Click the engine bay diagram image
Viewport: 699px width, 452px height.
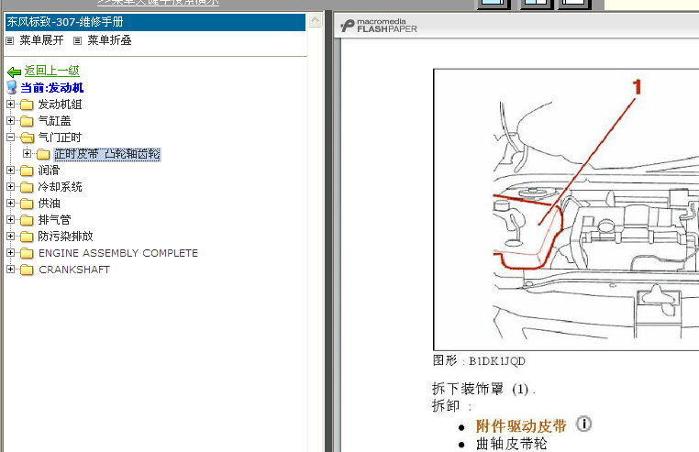[566, 210]
